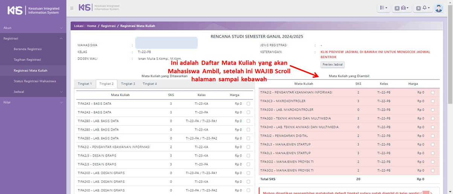
Task: Switch to the Tingkat 3 tab
Action: click(x=128, y=84)
